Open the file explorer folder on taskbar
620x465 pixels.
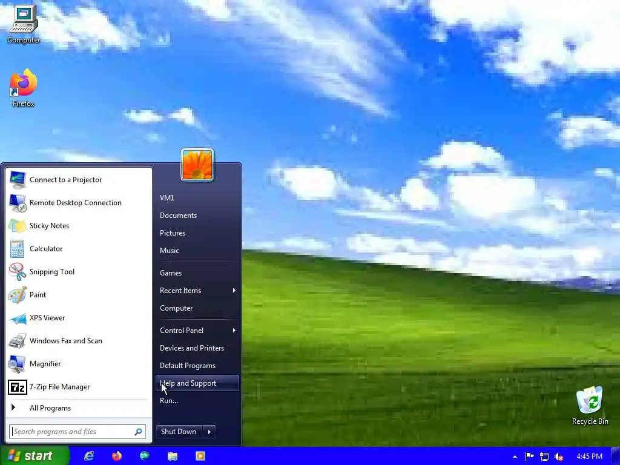173,457
